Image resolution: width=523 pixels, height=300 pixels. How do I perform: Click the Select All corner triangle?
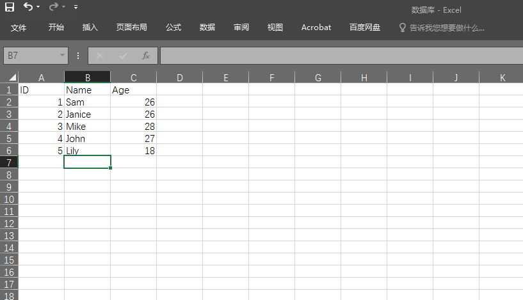12,77
